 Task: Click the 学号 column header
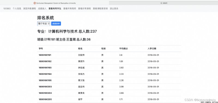(x=41, y=49)
